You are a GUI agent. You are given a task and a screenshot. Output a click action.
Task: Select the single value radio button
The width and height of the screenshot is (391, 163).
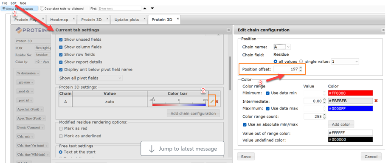pyautogui.click(x=301, y=61)
